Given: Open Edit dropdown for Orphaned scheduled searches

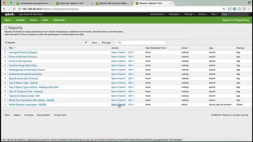Looking at the screenshot, I should pos(131,74).
